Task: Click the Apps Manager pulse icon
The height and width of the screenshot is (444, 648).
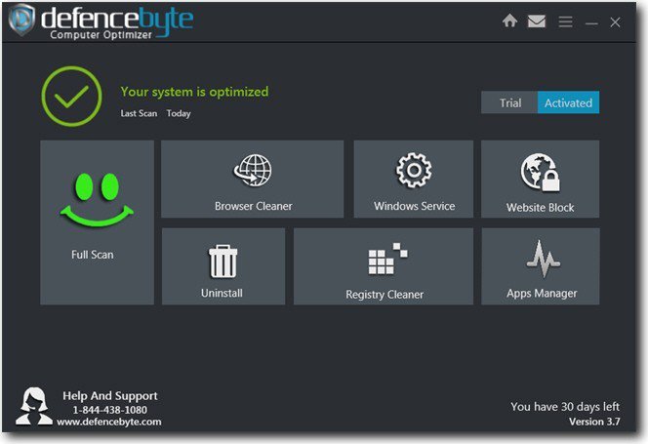Action: (543, 260)
